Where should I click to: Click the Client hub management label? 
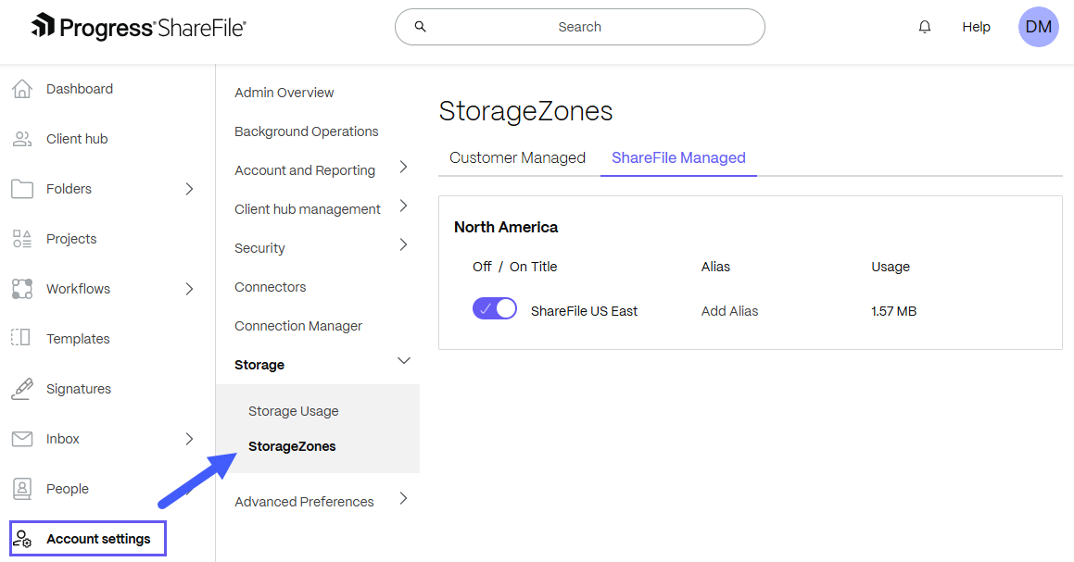pyautogui.click(x=307, y=209)
